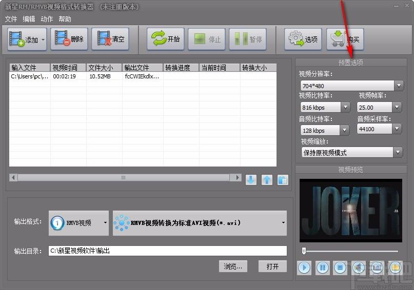Click the 停止 stop conversion button
Image resolution: width=414 pixels, height=290 pixels.
click(x=206, y=39)
